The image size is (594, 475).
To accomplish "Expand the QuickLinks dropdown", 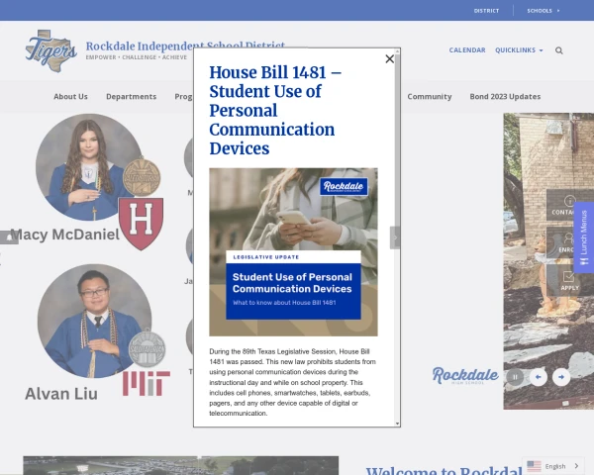I will coord(519,50).
